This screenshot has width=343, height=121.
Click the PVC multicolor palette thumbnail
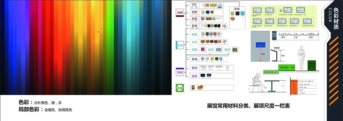220,5
